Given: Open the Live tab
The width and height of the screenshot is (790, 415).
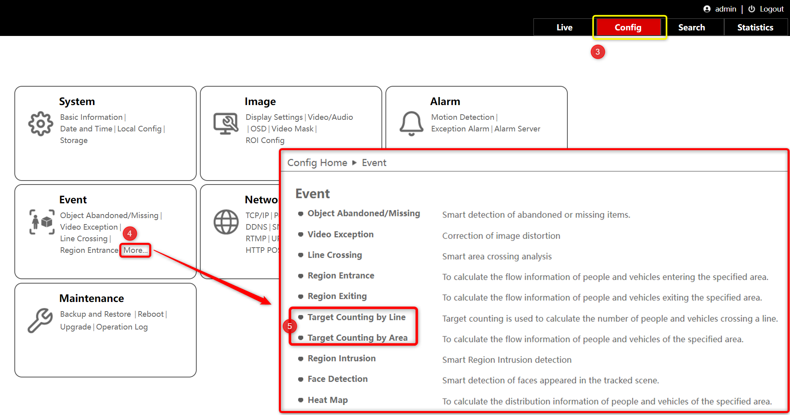Looking at the screenshot, I should tap(564, 27).
